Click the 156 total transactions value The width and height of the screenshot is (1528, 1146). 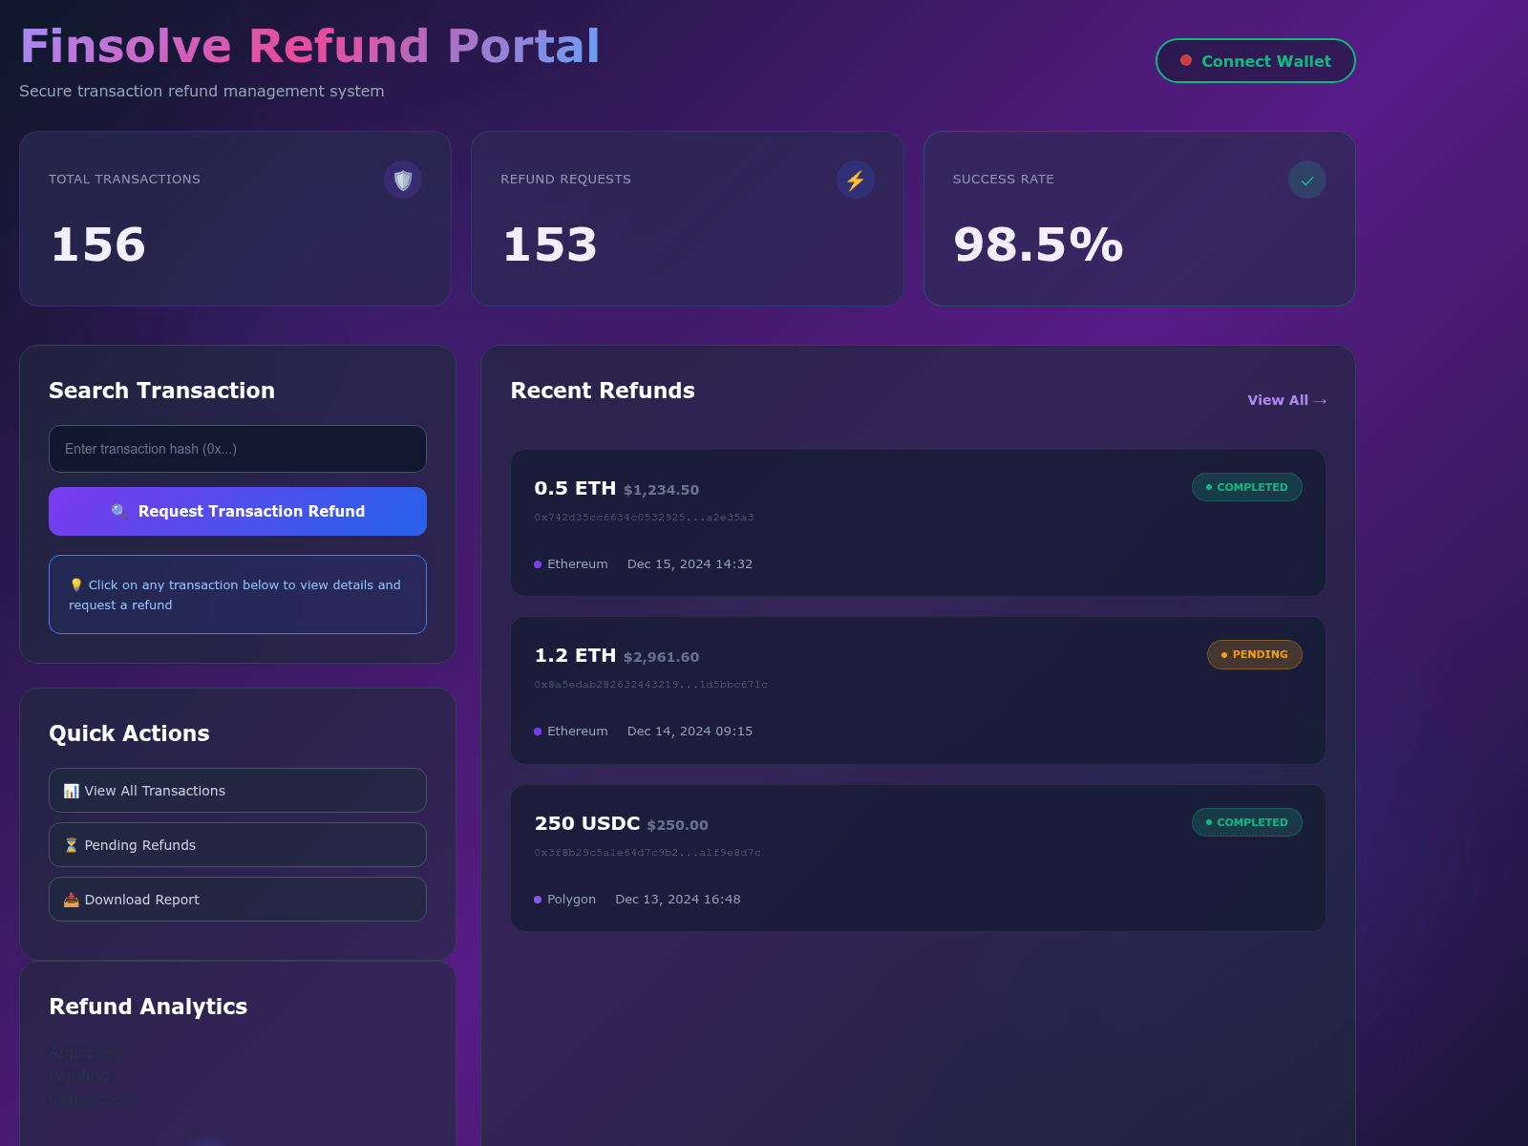tap(98, 244)
